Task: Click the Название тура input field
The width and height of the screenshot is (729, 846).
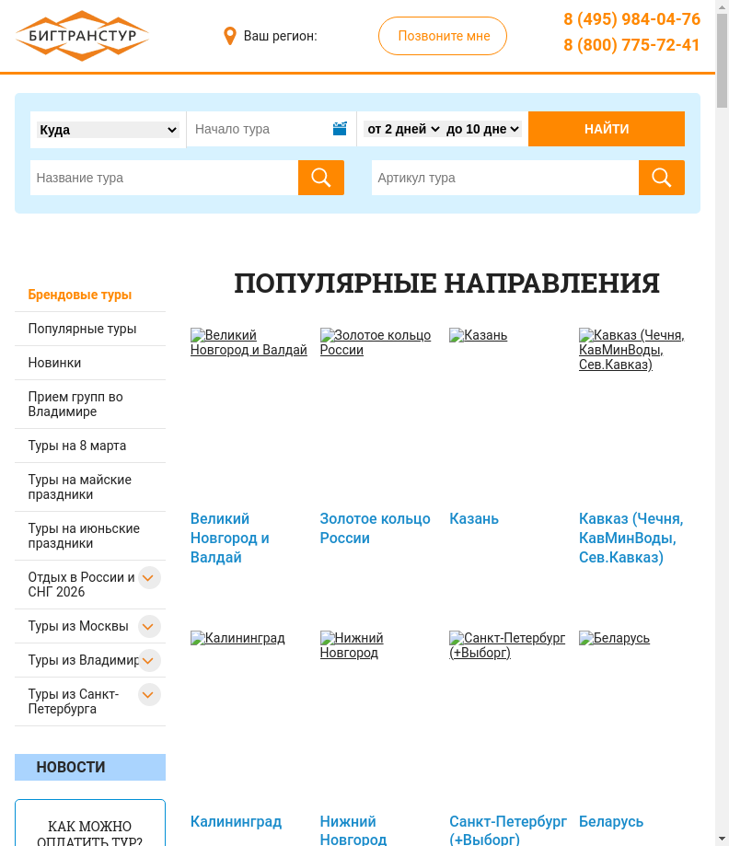Action: 164,178
